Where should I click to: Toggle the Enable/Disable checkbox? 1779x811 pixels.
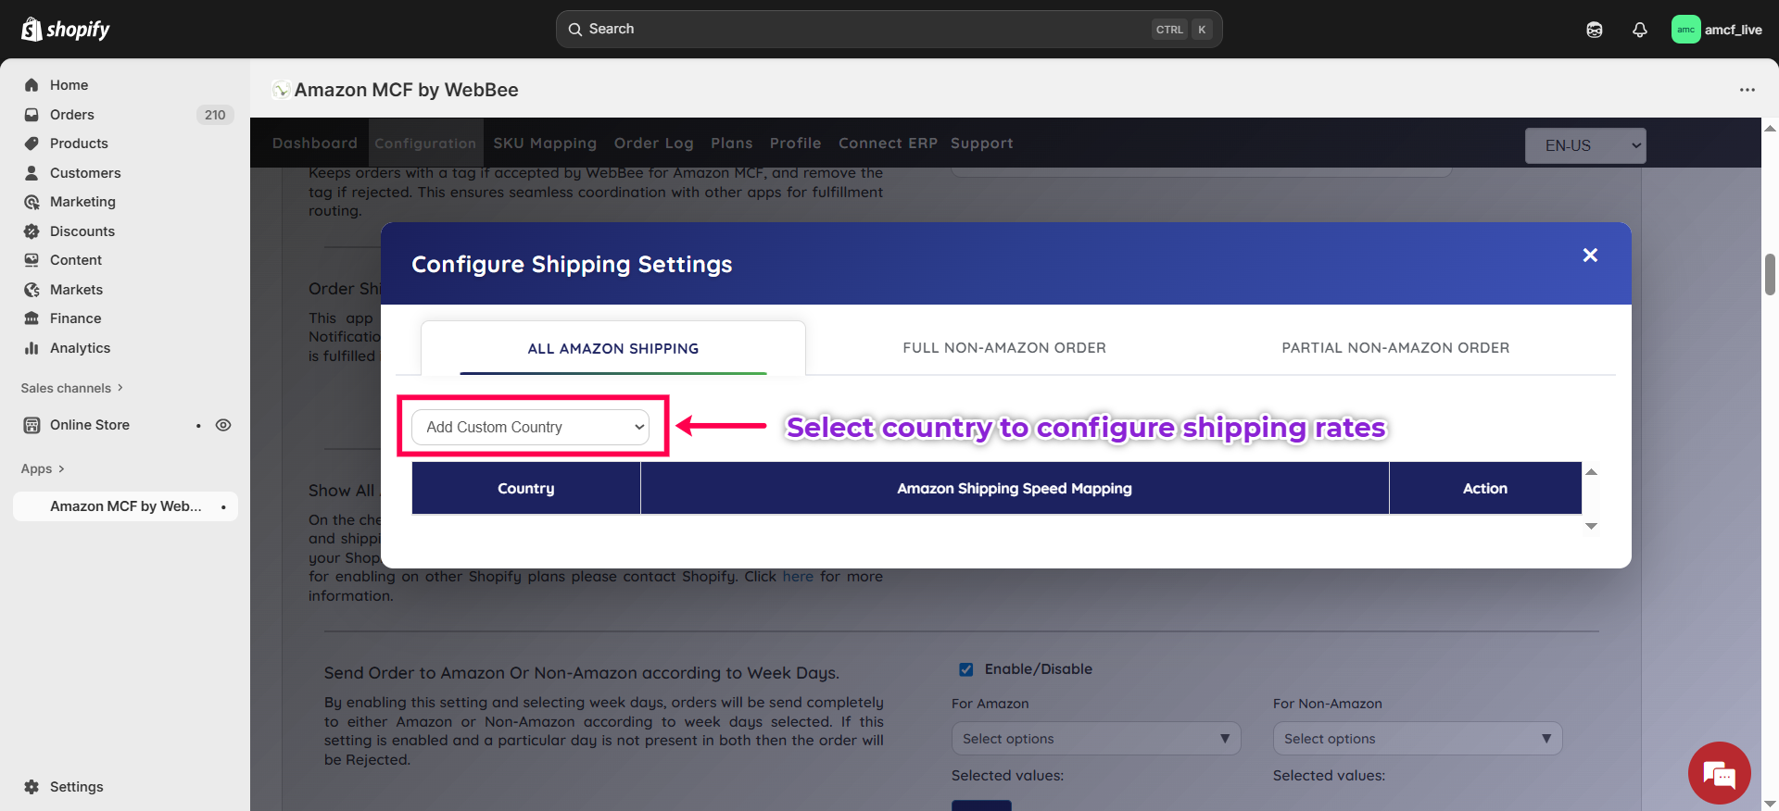[965, 669]
